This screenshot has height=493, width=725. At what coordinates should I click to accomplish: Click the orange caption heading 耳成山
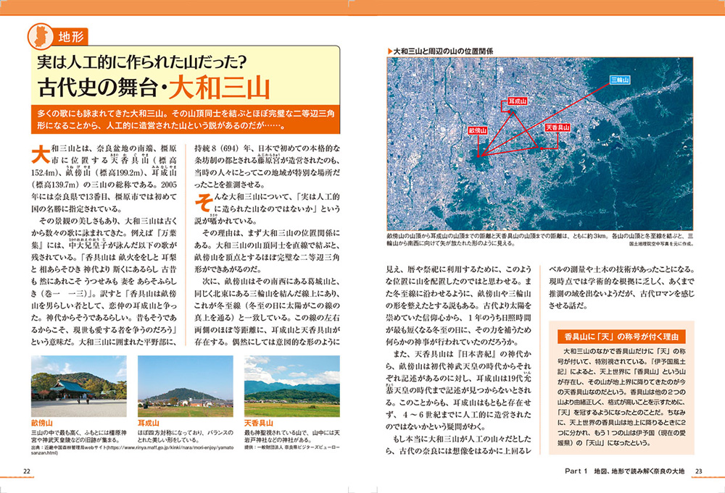coord(149,423)
